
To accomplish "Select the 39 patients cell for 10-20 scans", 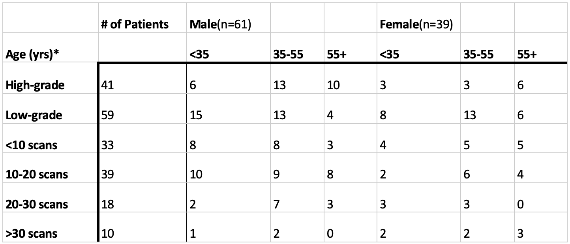I will coord(108,175).
